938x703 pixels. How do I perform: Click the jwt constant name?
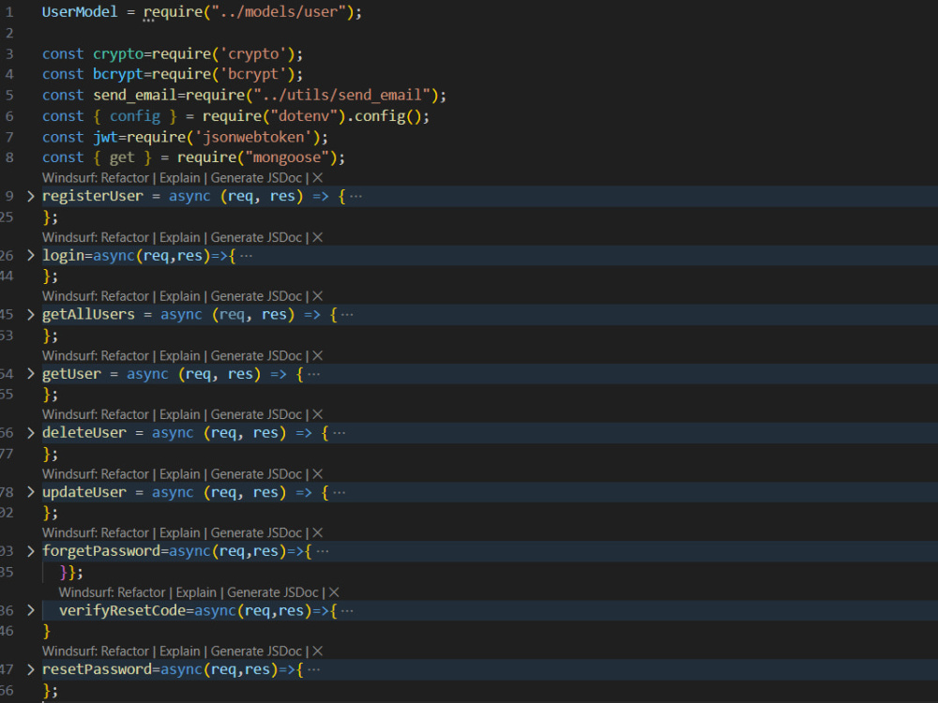[105, 138]
